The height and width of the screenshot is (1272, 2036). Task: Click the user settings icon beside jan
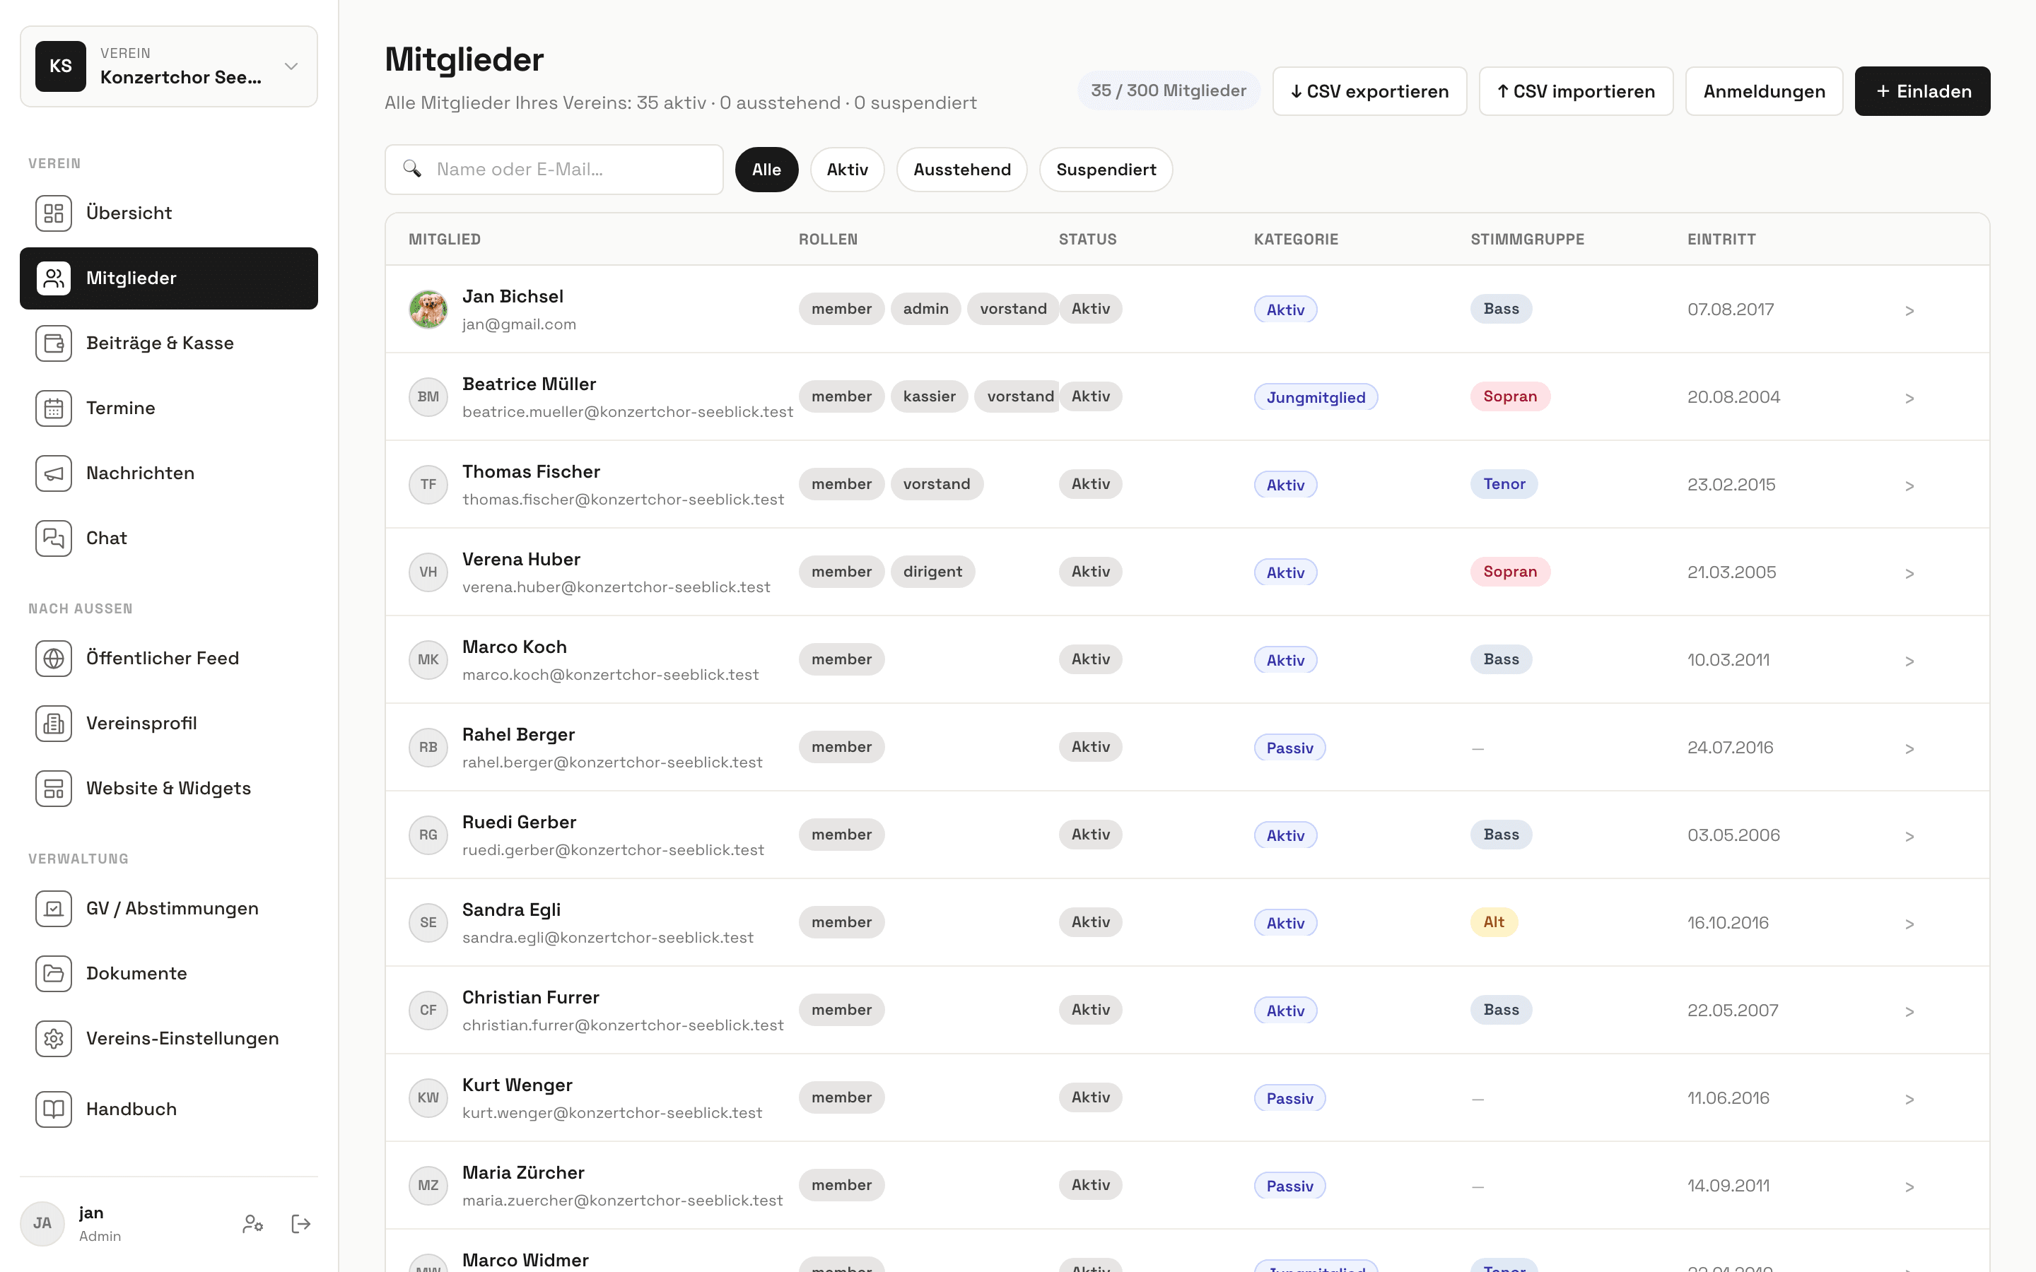coord(252,1223)
